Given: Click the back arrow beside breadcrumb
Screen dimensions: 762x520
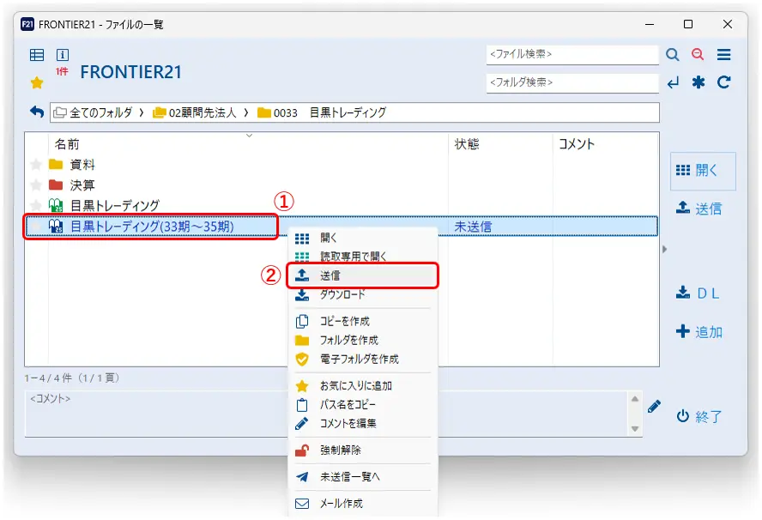Looking at the screenshot, I should tap(37, 112).
